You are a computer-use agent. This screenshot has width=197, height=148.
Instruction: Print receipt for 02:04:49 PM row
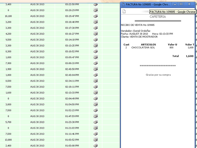pyautogui.click(x=96, y=98)
